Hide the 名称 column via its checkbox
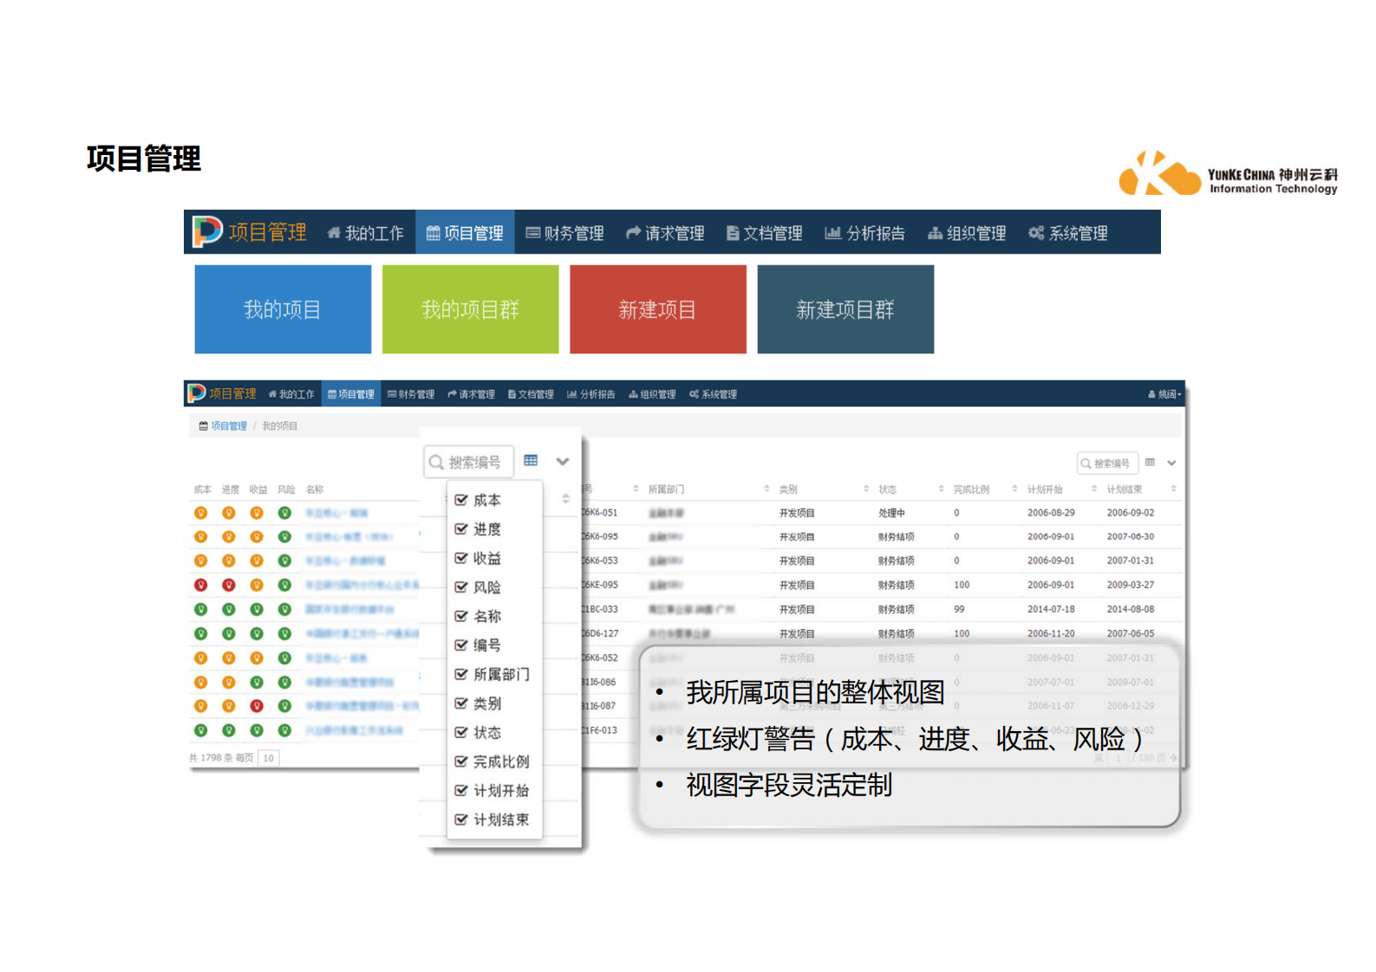This screenshot has width=1376, height=972. coord(461,616)
